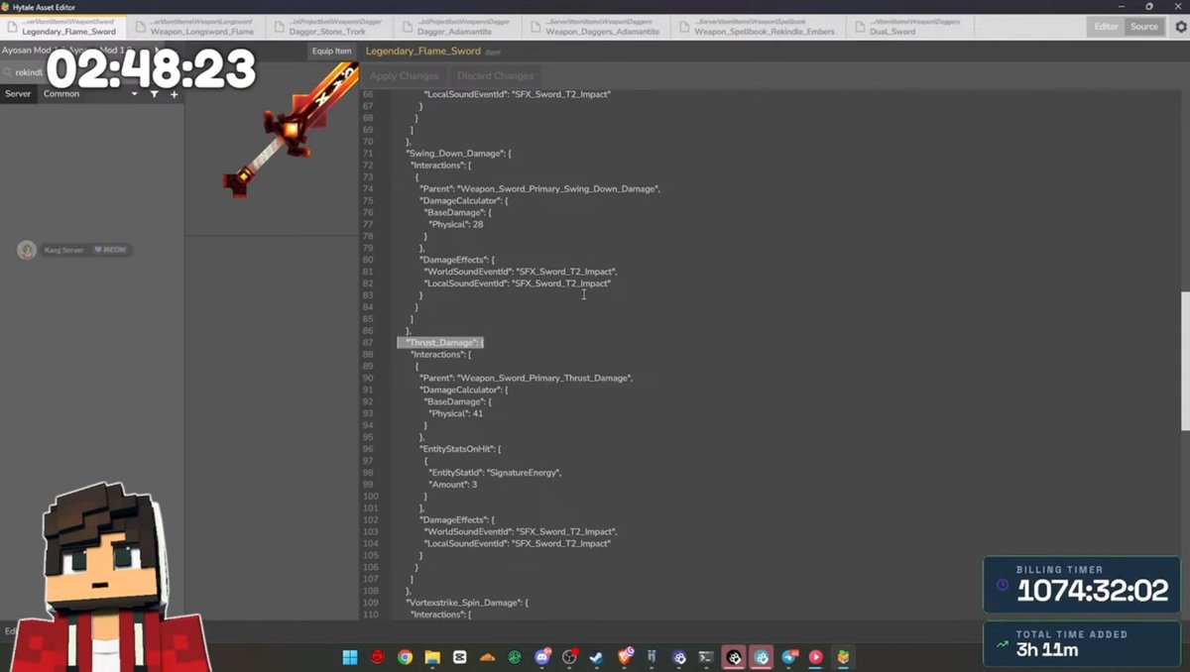Click the Equip Item button
1190x672 pixels.
[331, 52]
